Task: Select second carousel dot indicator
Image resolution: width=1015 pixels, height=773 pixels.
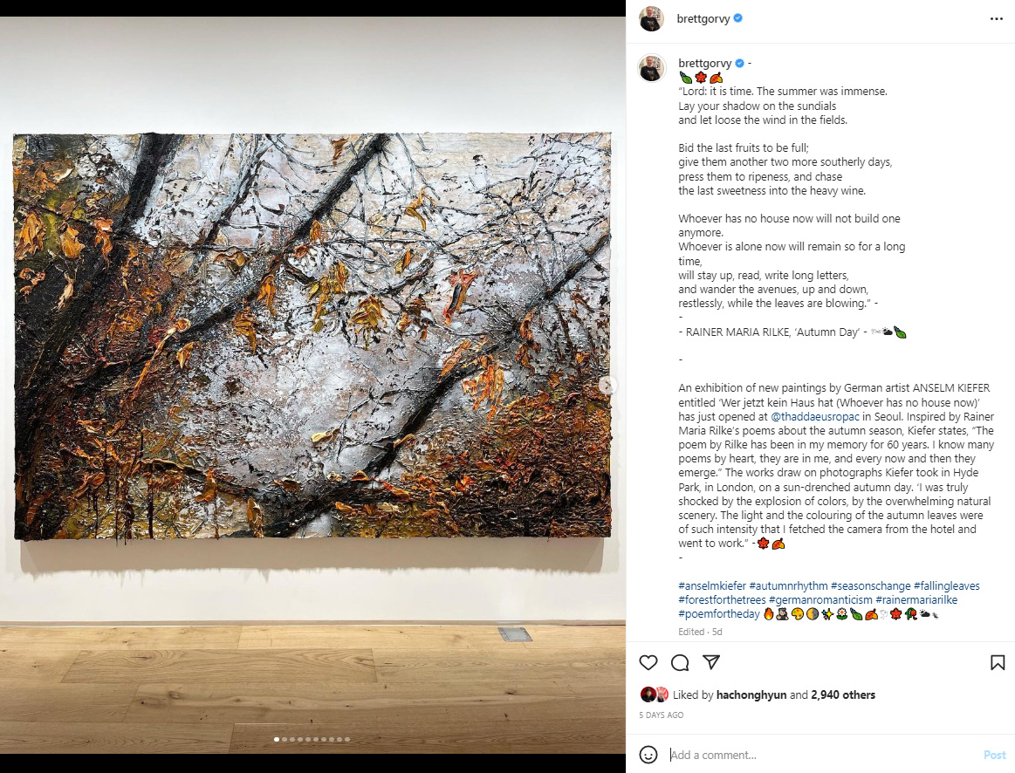Action: (285, 739)
